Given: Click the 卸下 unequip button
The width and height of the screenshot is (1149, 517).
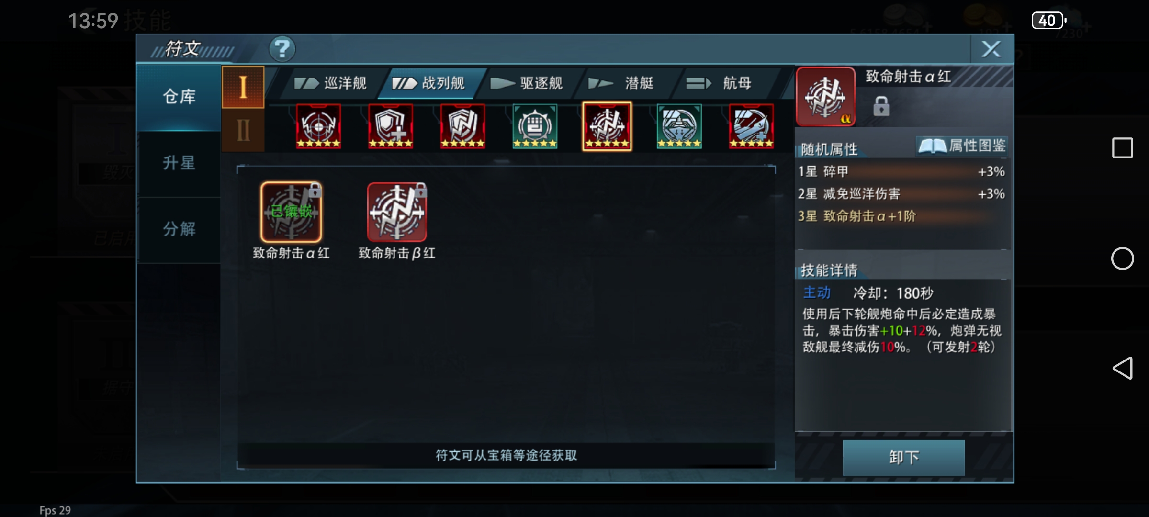Looking at the screenshot, I should 903,458.
